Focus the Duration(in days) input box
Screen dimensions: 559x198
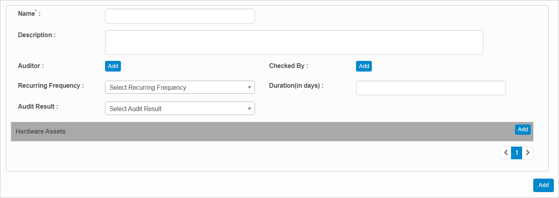tap(431, 88)
